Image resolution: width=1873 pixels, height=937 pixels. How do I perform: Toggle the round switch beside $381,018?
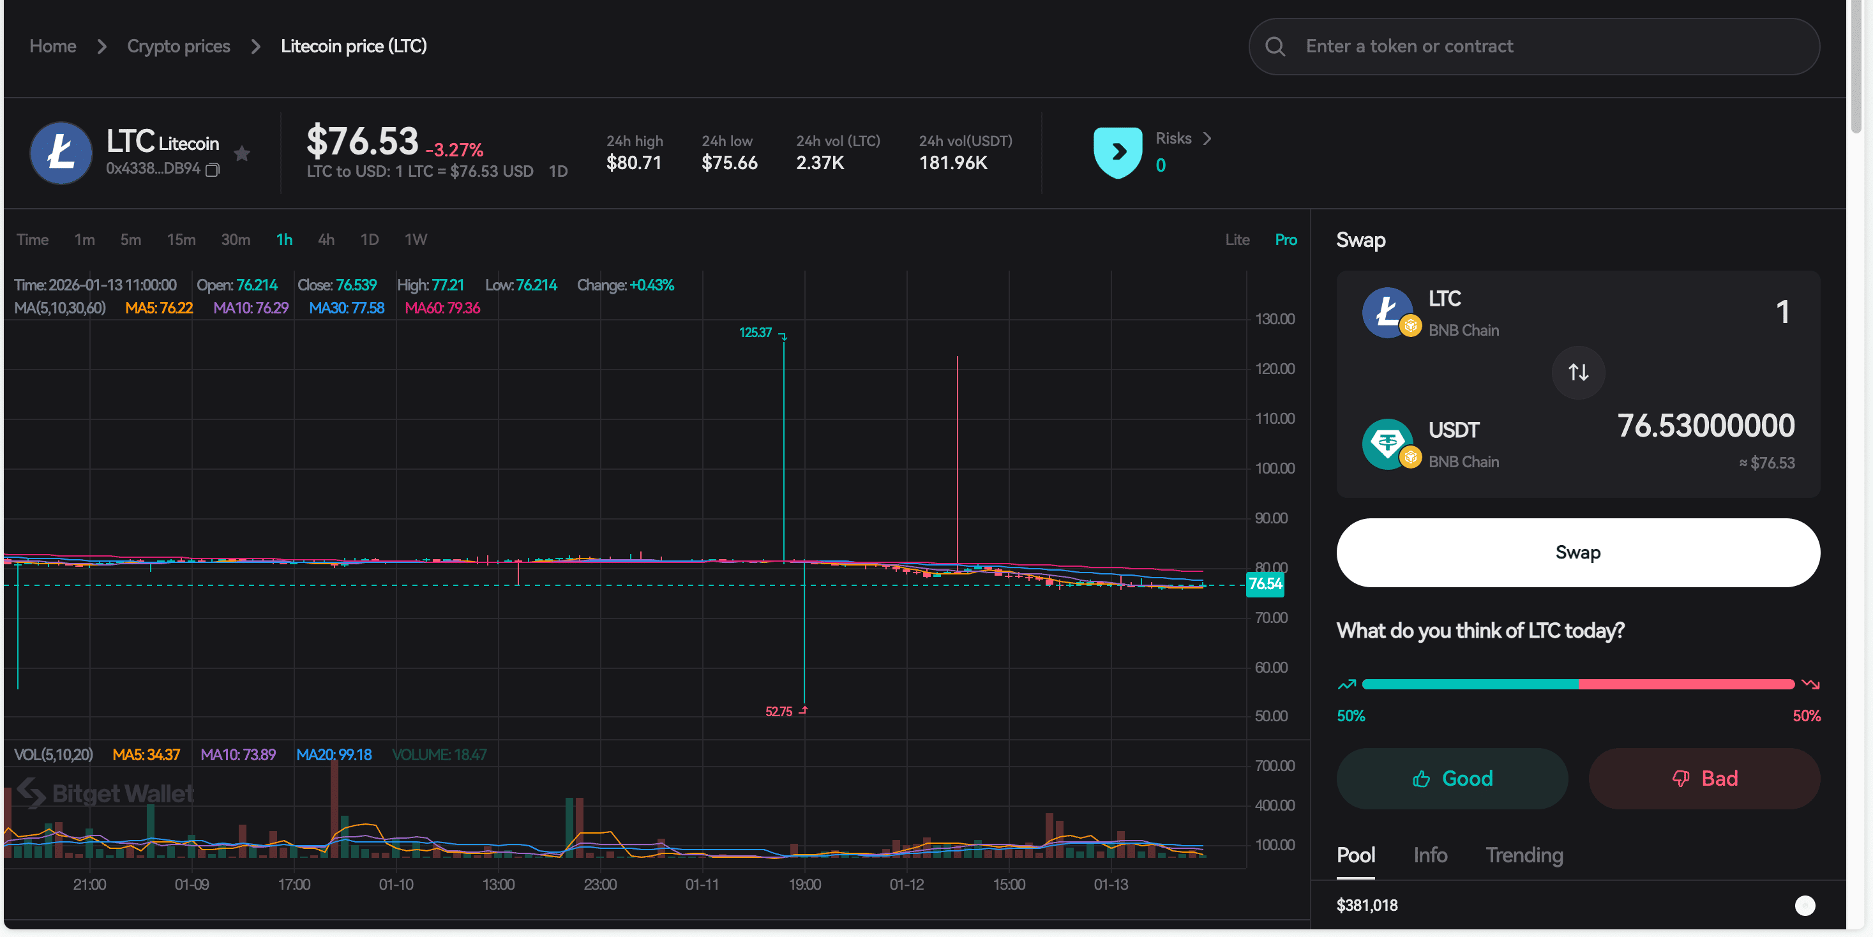[x=1806, y=906]
